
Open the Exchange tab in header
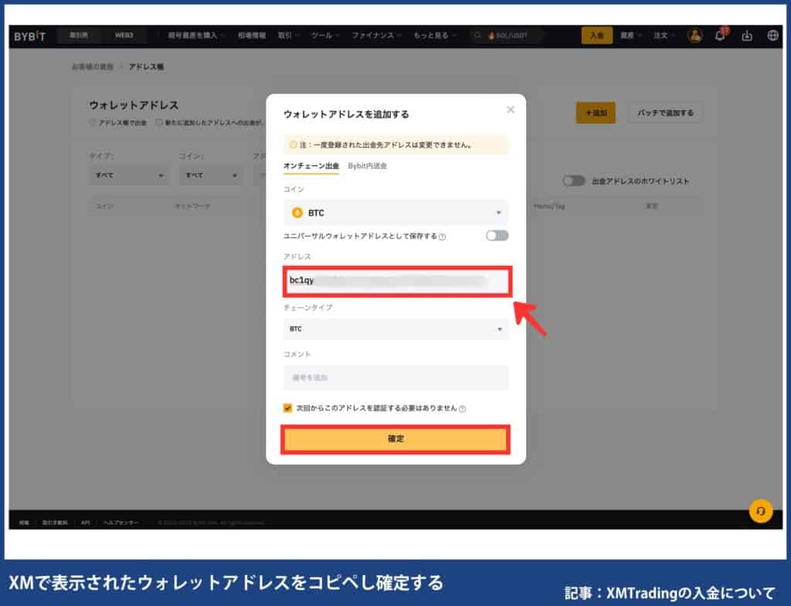[79, 36]
